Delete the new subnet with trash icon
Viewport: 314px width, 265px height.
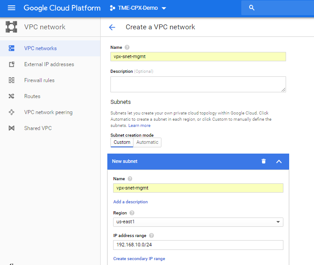pos(264,161)
